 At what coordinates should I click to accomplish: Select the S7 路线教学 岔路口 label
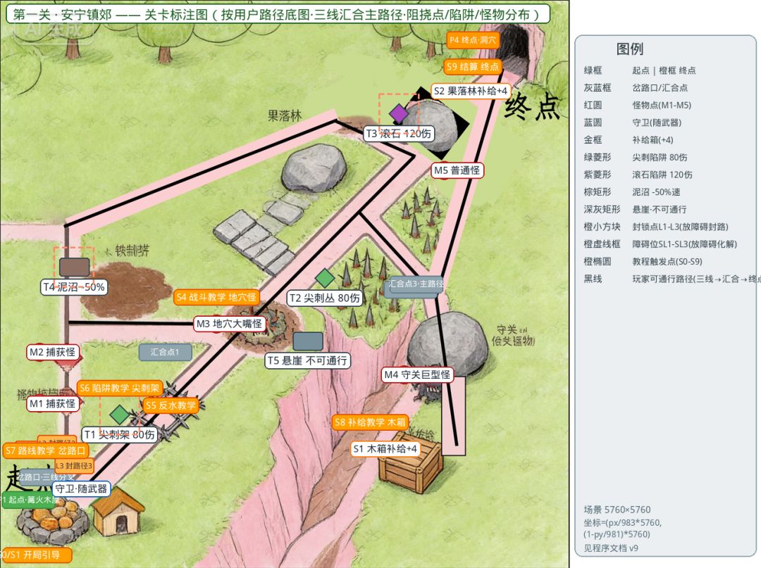46,450
